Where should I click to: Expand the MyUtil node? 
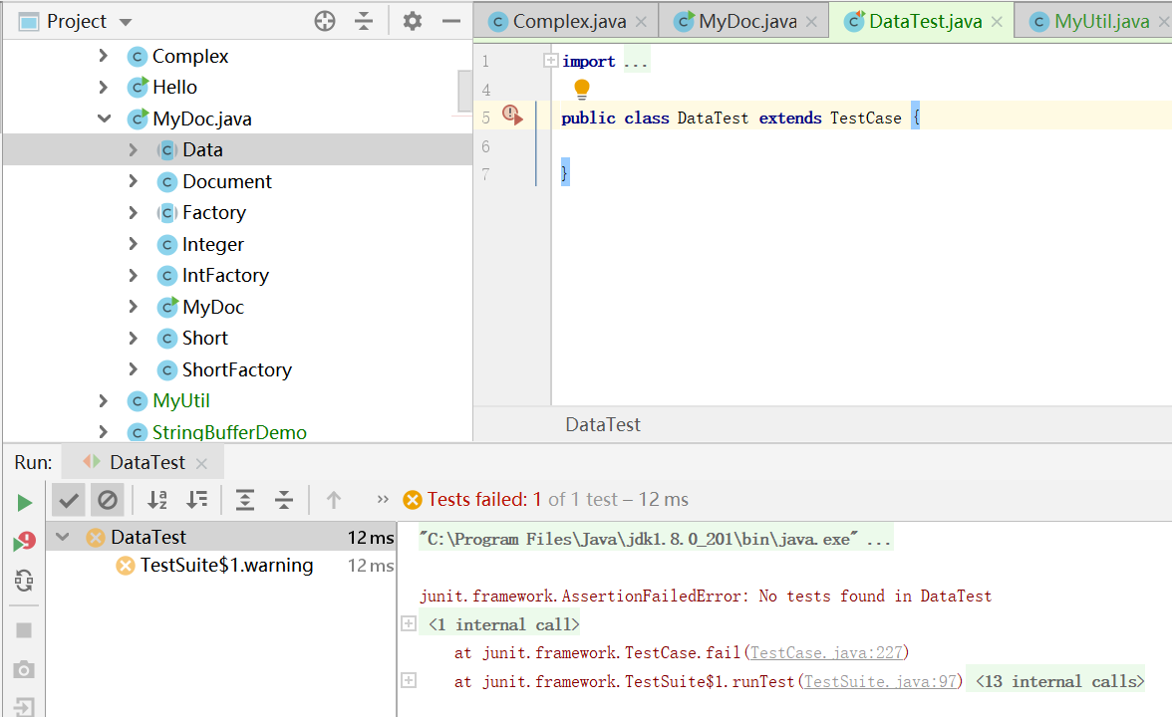104,401
